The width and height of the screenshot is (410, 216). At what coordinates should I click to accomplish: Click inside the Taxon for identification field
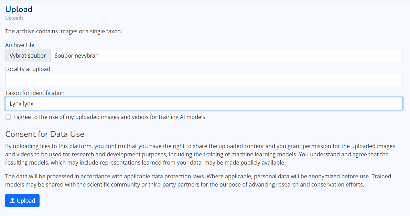point(204,104)
